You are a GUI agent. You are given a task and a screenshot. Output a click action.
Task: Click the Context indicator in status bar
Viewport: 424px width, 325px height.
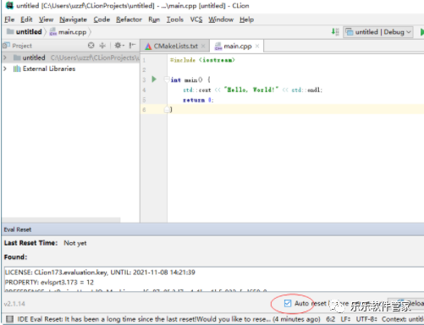point(403,319)
